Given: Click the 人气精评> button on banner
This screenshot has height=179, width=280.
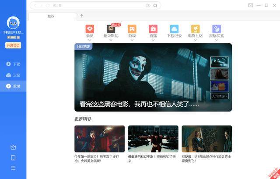Looking at the screenshot, I should click(x=220, y=96).
